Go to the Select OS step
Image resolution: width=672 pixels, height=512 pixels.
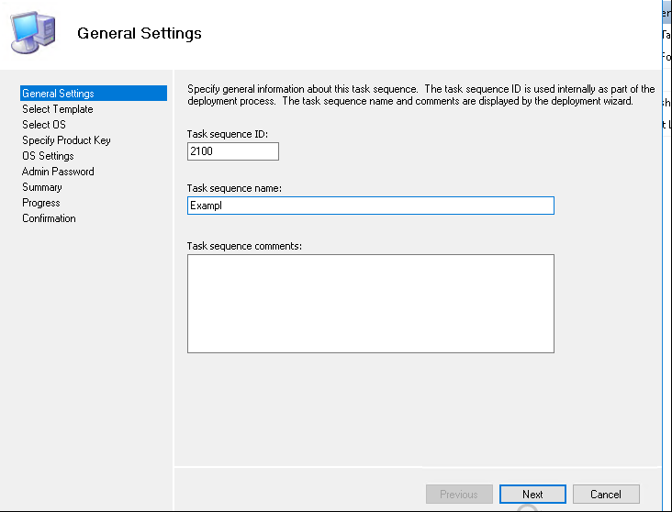click(44, 125)
